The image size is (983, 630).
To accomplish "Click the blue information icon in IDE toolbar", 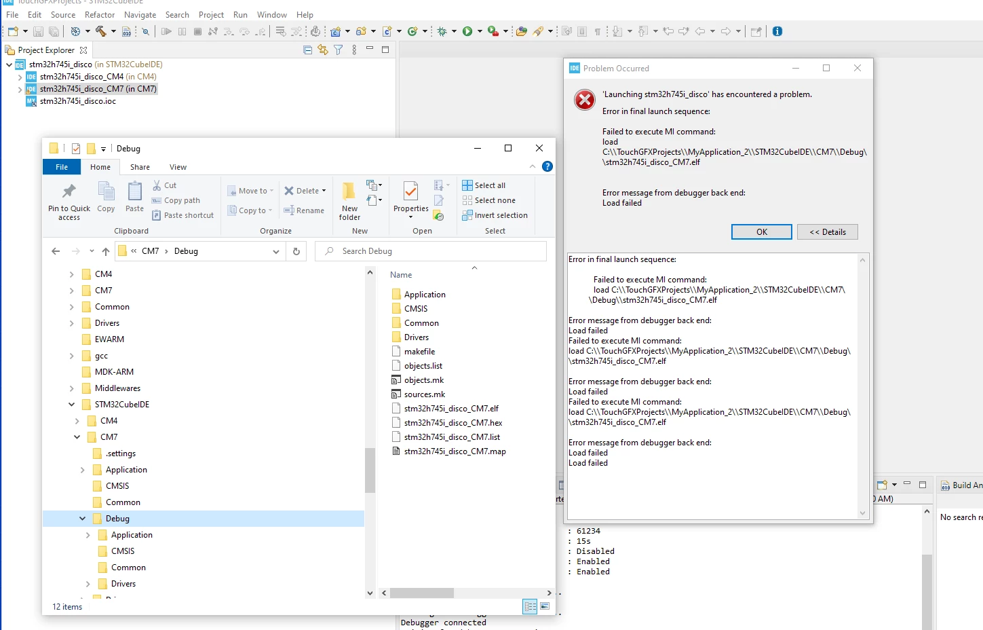I will (x=777, y=31).
